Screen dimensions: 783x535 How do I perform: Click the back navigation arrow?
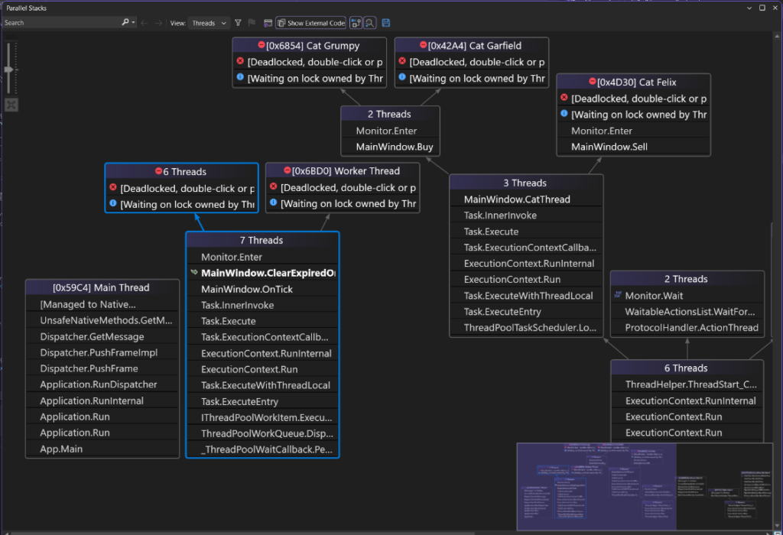point(144,22)
